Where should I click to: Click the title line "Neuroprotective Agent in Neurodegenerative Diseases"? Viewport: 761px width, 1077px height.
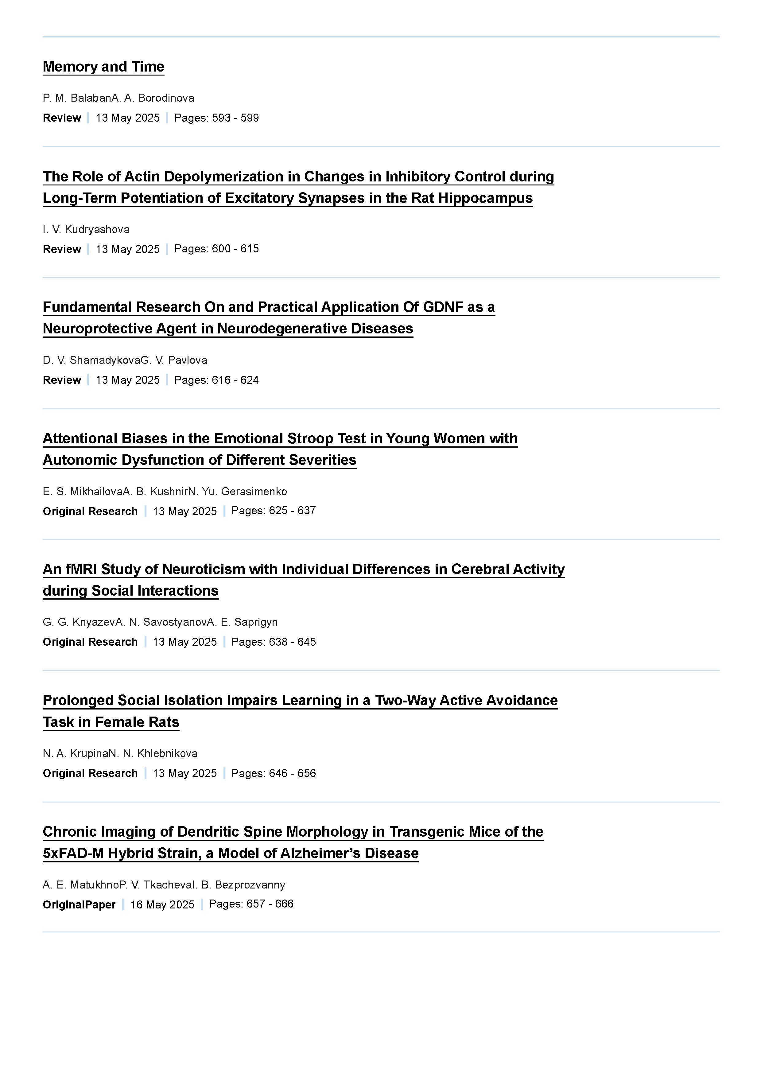228,329
